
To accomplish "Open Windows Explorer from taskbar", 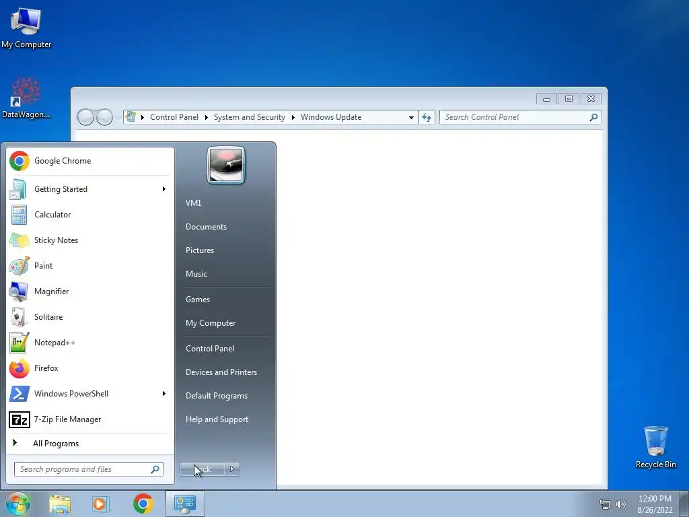I will tap(60, 504).
